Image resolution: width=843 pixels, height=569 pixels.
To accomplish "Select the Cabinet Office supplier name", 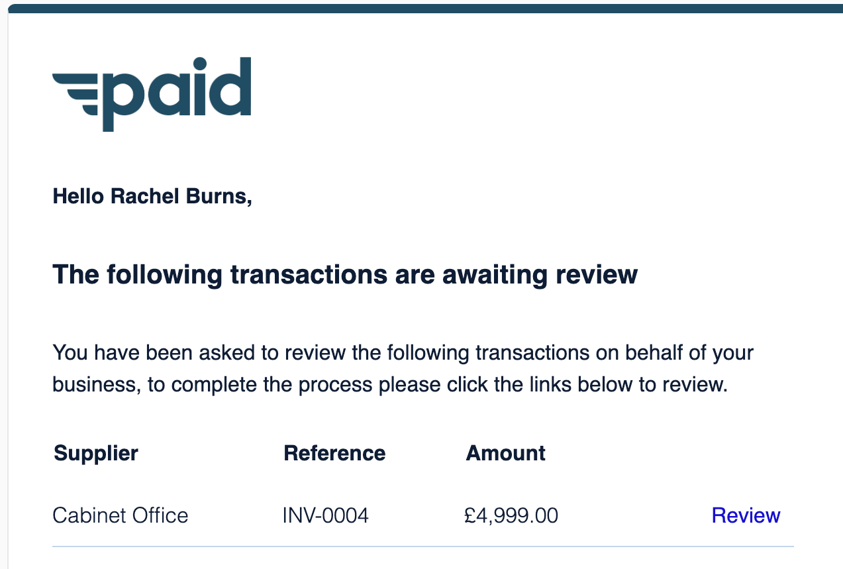I will pos(121,515).
